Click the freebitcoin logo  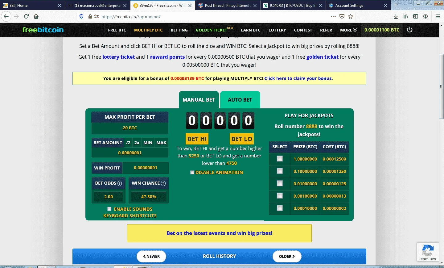[x=43, y=30]
